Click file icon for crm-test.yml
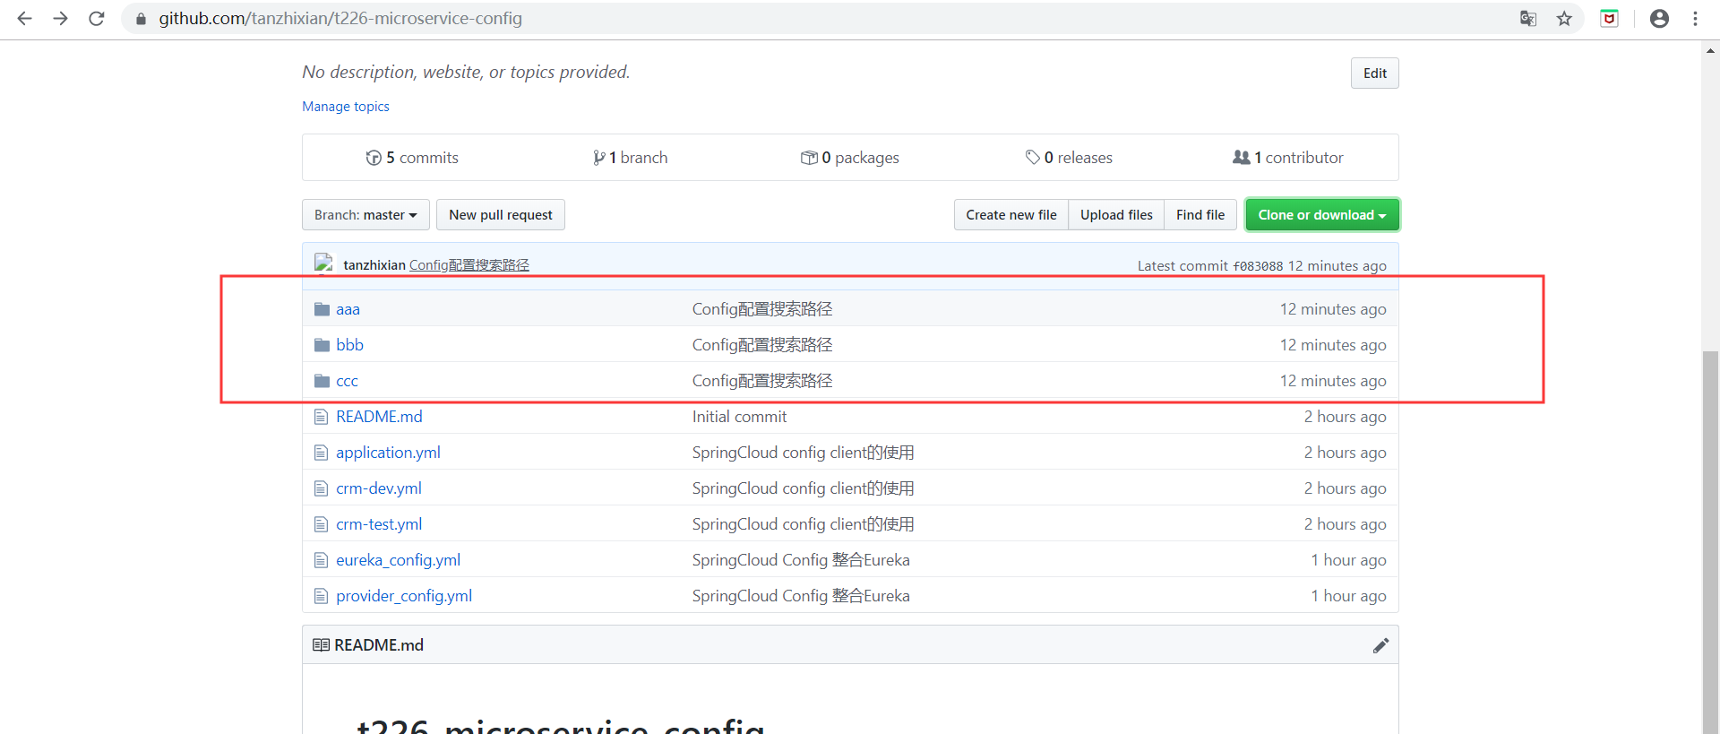 pyautogui.click(x=322, y=524)
